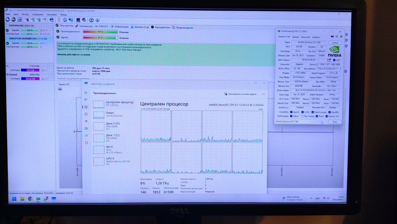Screen dimensions: 397x224
Task: Click GPU-Z refresh icon
Action: [337, 37]
